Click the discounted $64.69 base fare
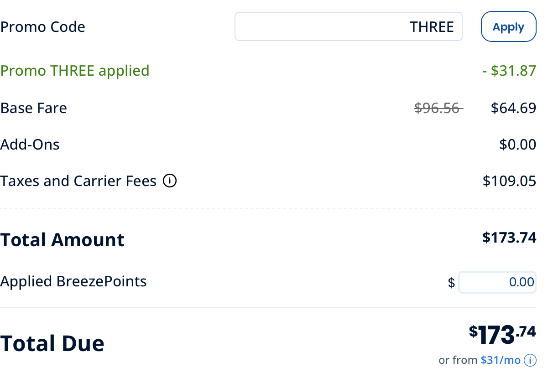Viewport: 553px width, 373px height. [x=513, y=108]
